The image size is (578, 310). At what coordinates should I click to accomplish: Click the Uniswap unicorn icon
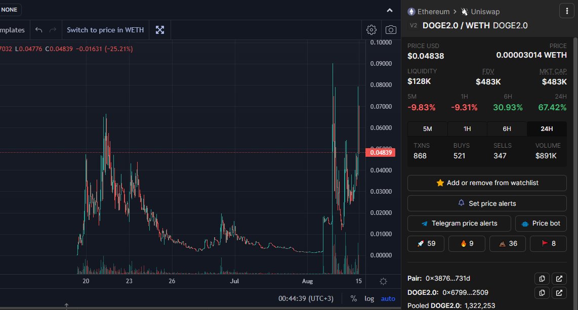pos(465,12)
